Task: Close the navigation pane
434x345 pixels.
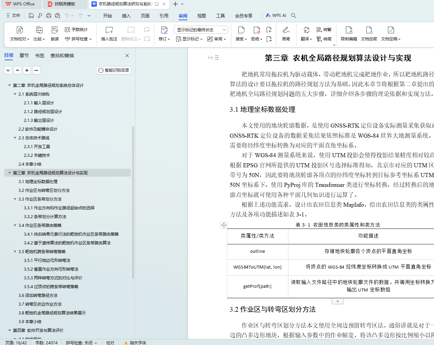Action: coord(127,56)
